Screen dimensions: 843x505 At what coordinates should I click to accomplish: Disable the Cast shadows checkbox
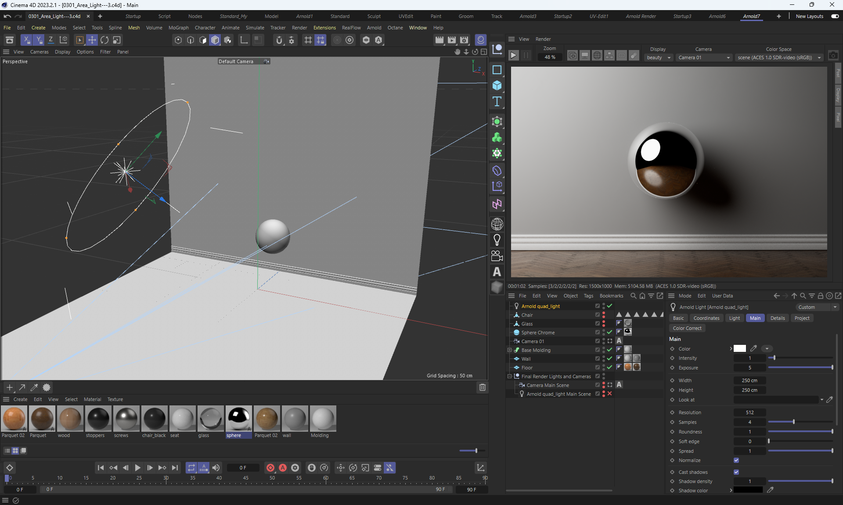[x=736, y=472]
